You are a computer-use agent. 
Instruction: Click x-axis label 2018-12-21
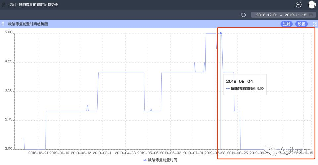click(x=38, y=153)
